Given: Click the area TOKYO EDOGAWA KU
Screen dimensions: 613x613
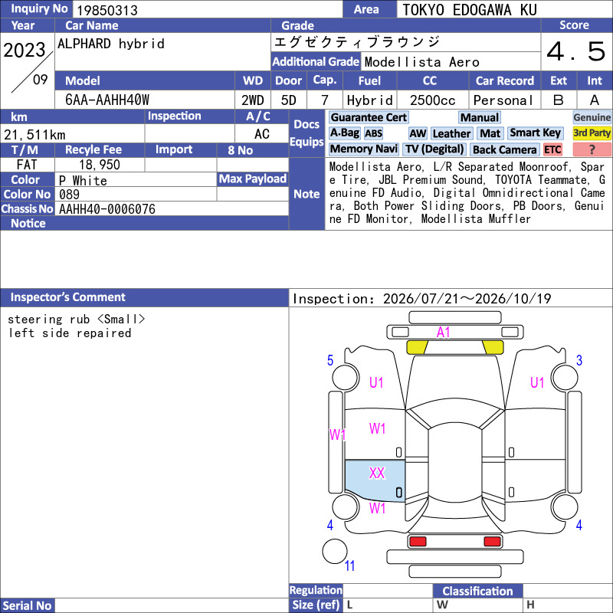Looking at the screenshot, I should pos(470,10).
